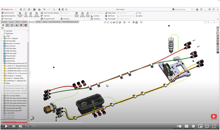Open the DisplayManager tab icon
The image size is (220, 130).
(21, 25)
